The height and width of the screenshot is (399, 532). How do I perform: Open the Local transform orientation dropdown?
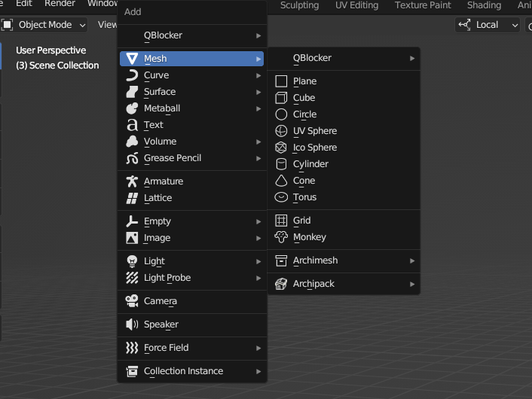(x=488, y=25)
